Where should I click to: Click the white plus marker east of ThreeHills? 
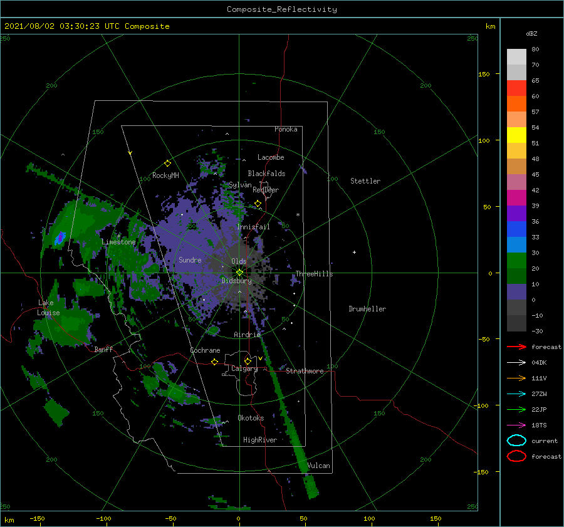tap(354, 252)
